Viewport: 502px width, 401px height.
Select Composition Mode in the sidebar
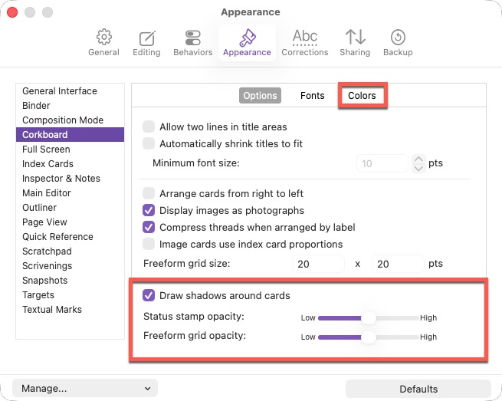point(70,120)
